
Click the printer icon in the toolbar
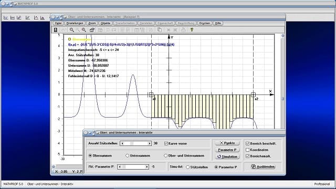(183, 30)
